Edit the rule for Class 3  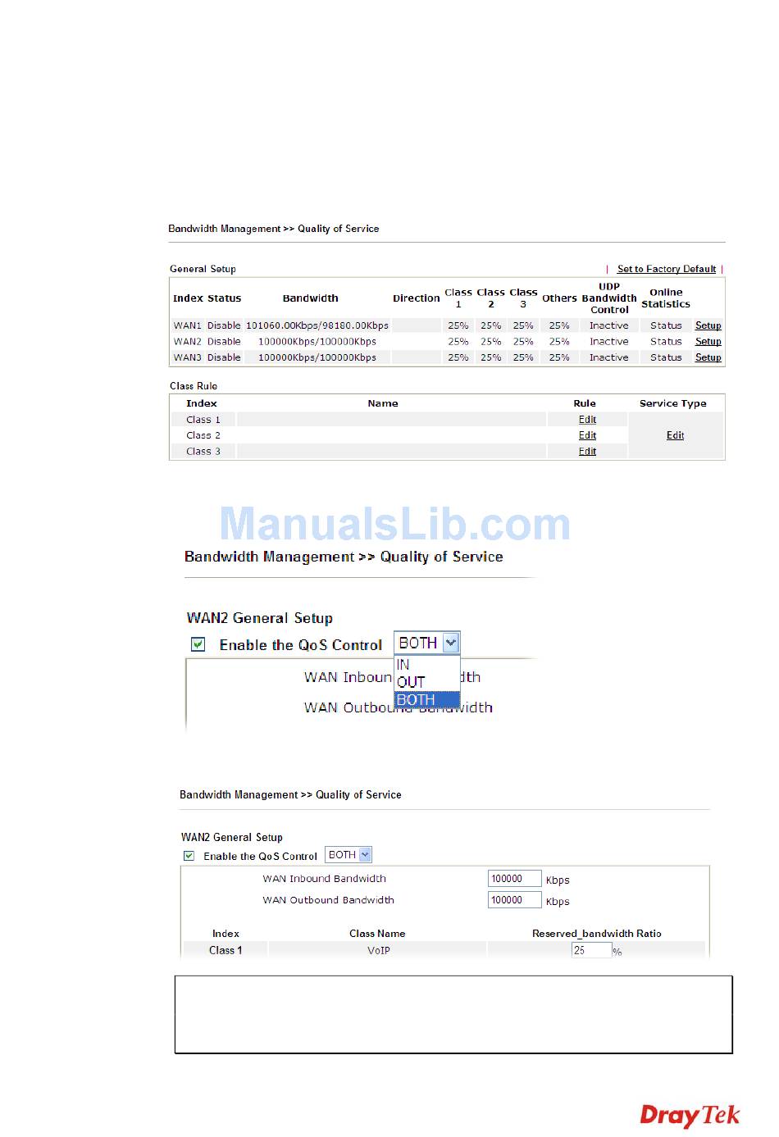point(587,452)
